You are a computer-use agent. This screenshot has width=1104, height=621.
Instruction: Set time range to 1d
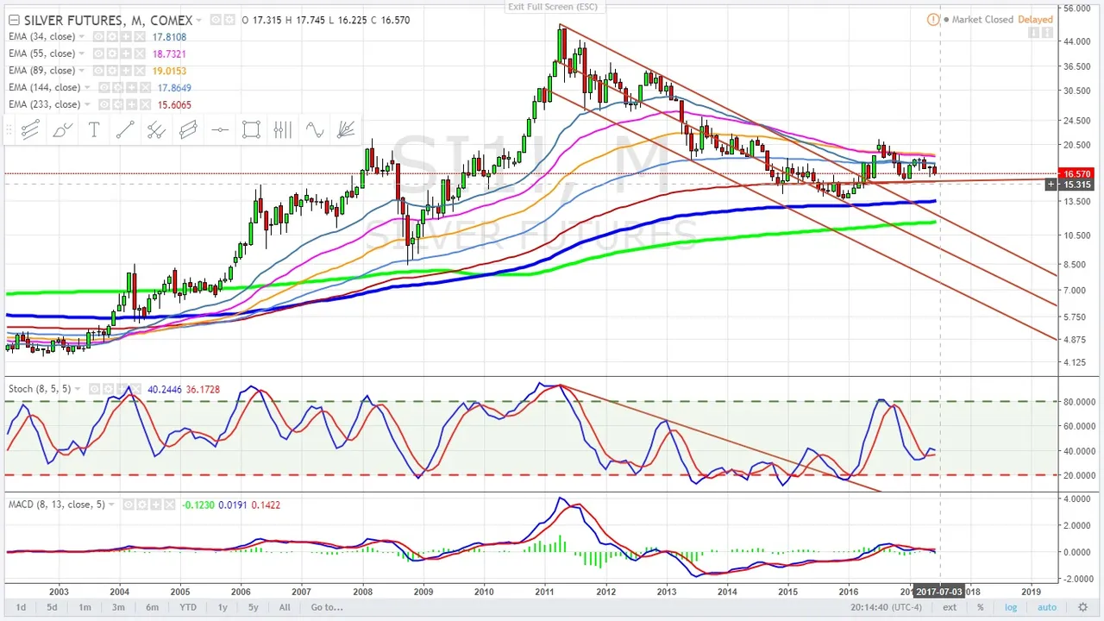pyautogui.click(x=21, y=607)
